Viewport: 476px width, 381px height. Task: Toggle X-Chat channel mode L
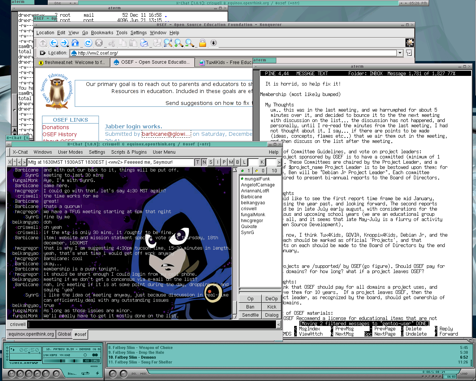click(244, 162)
